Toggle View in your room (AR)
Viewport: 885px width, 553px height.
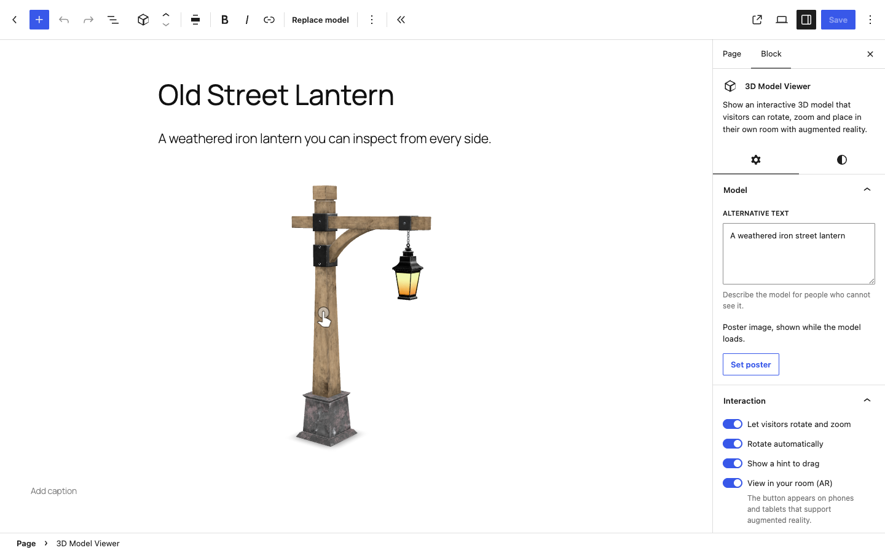[733, 483]
